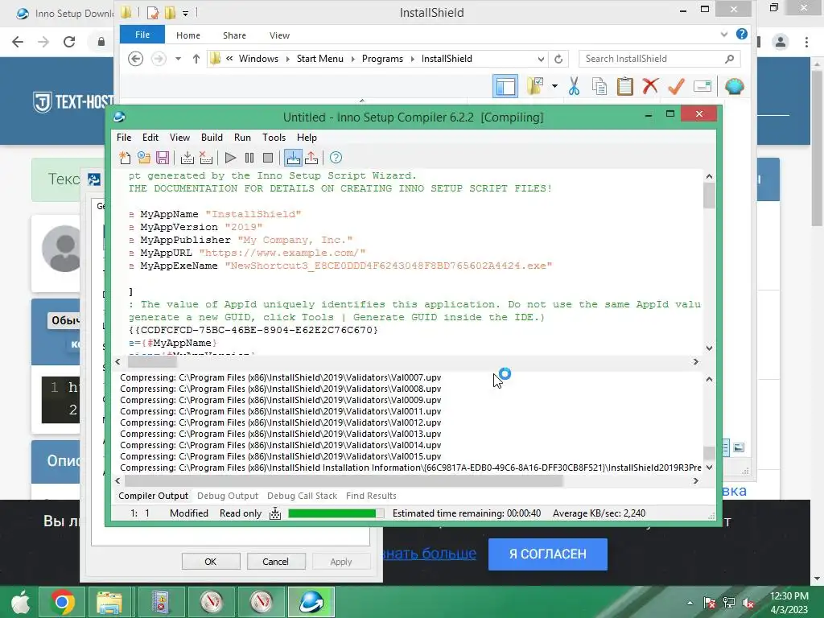This screenshot has height=618, width=824.
Task: Click the New script toolbar icon
Action: point(125,158)
